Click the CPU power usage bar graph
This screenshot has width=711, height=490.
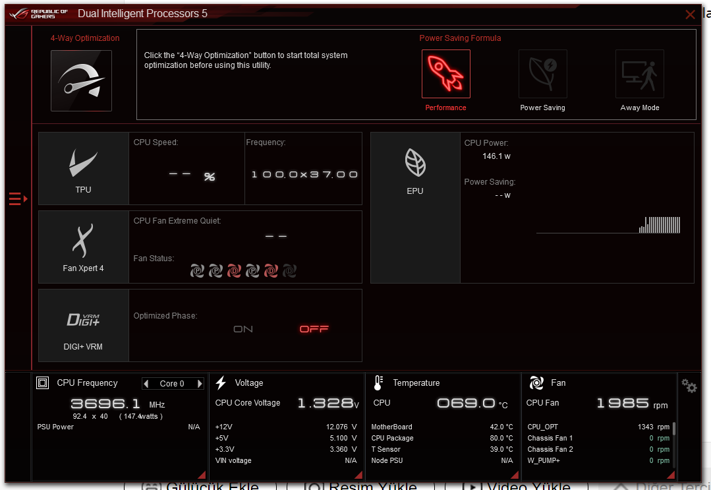(x=660, y=225)
